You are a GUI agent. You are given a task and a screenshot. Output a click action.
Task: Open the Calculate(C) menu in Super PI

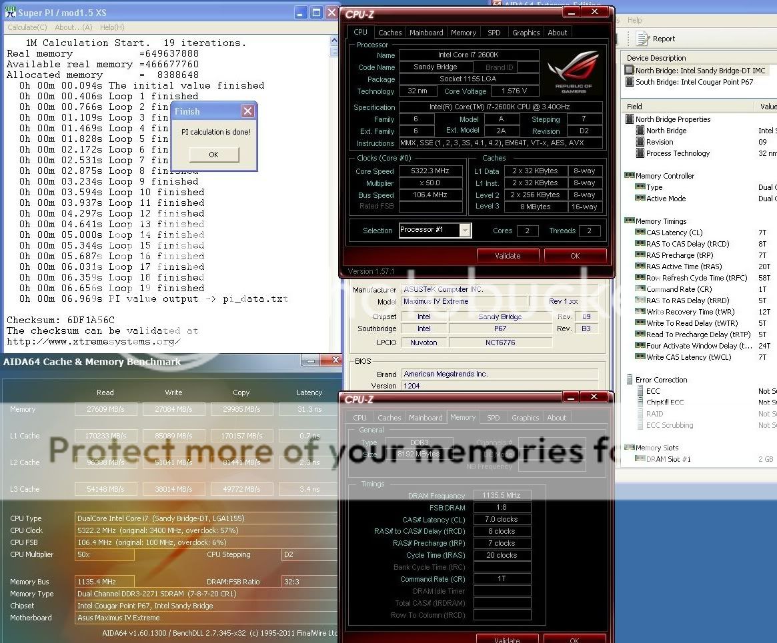[27, 27]
